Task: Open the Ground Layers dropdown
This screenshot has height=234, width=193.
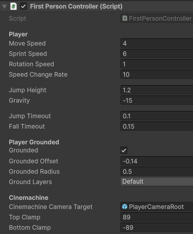Action: (x=157, y=182)
